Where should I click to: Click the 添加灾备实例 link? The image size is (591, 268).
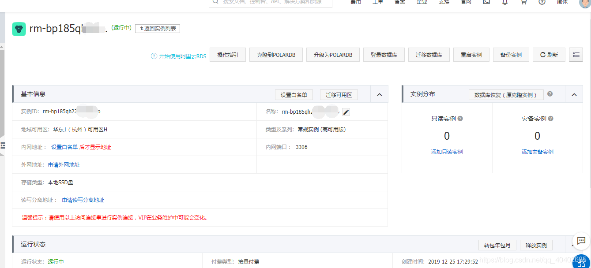pos(537,152)
